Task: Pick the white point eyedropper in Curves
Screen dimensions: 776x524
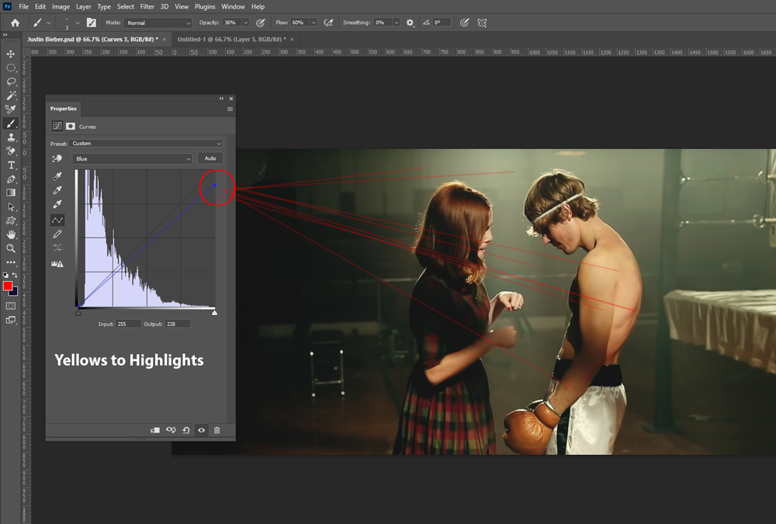Action: [57, 204]
